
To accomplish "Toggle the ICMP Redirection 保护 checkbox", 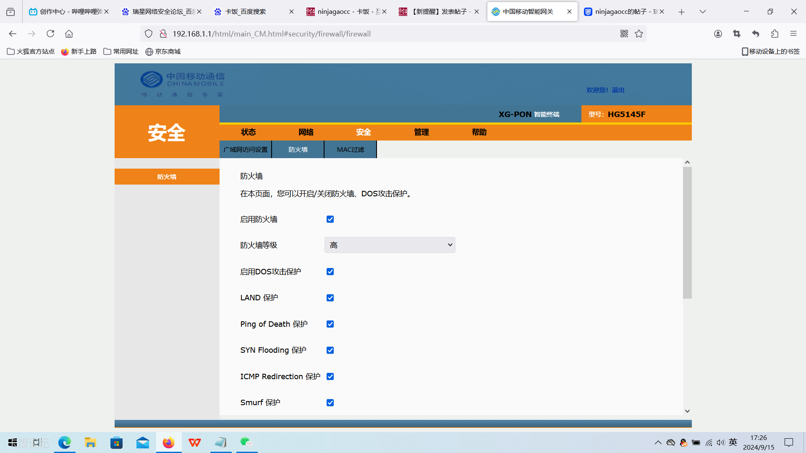I will pyautogui.click(x=330, y=377).
